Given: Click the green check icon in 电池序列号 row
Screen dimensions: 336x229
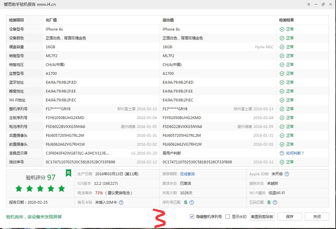Looking at the screenshot, I should pyautogui.click(x=282, y=127).
